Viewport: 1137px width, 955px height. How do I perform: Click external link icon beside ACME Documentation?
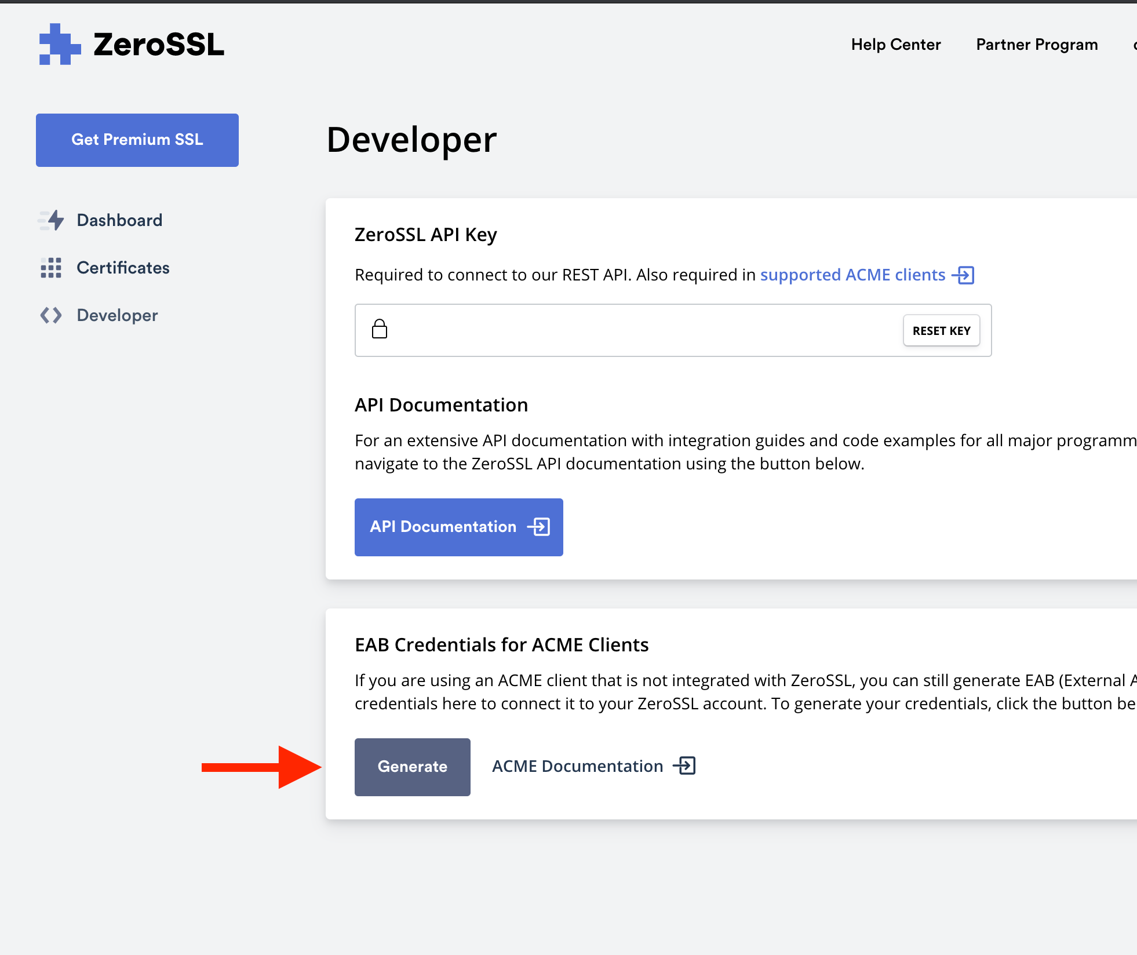click(684, 766)
